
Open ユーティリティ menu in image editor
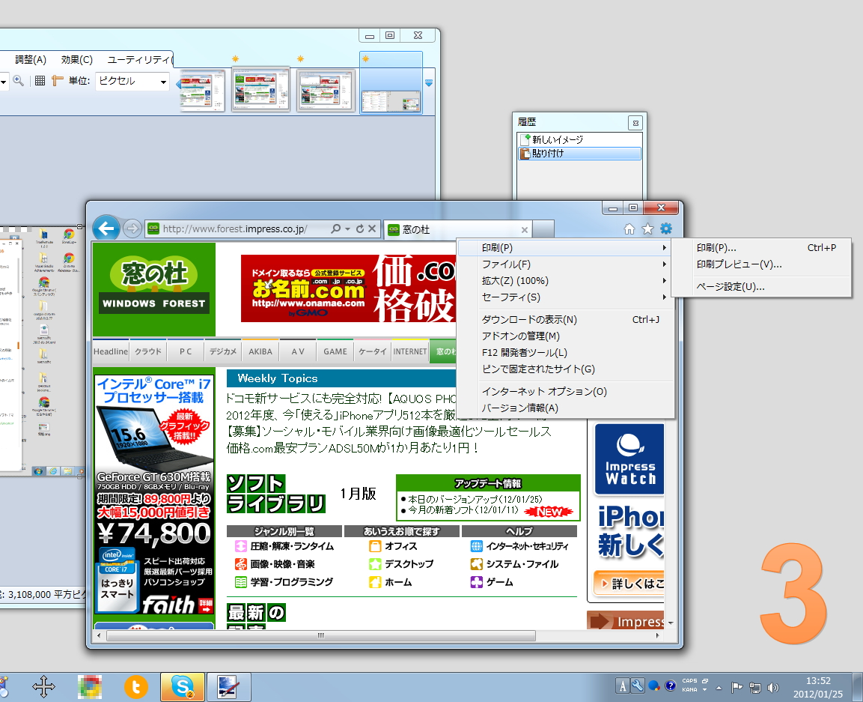[139, 59]
